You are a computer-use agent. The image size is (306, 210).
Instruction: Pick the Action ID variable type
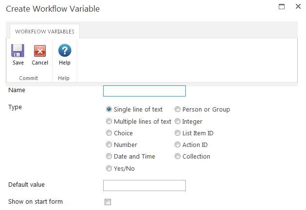(x=178, y=145)
